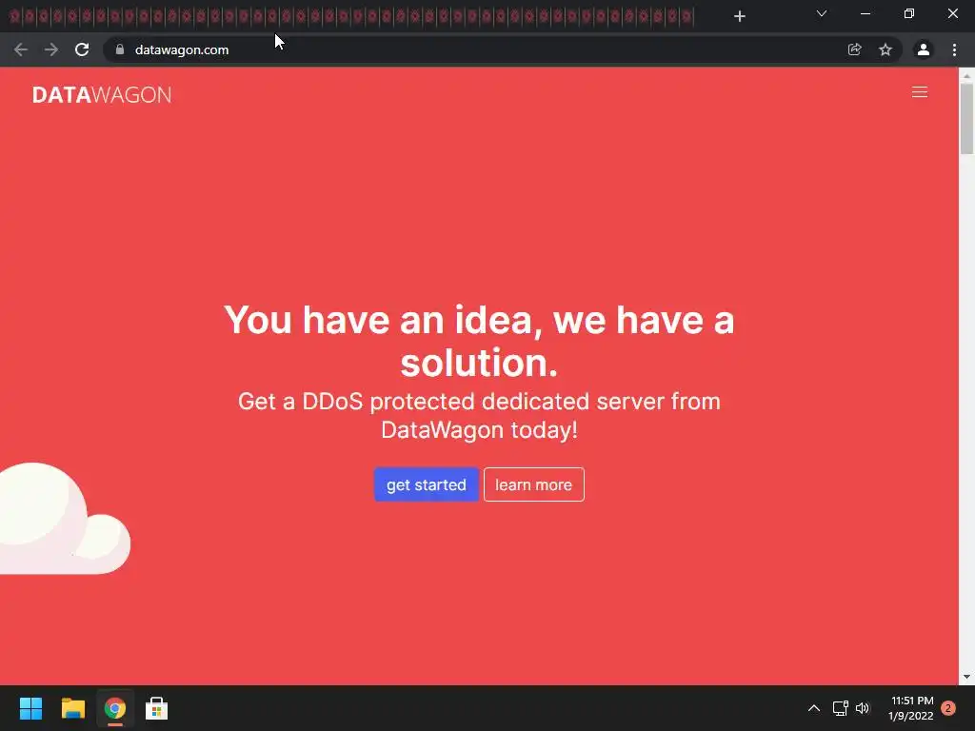Click the 'get started' button
Viewport: 975px width, 731px height.
click(x=426, y=484)
